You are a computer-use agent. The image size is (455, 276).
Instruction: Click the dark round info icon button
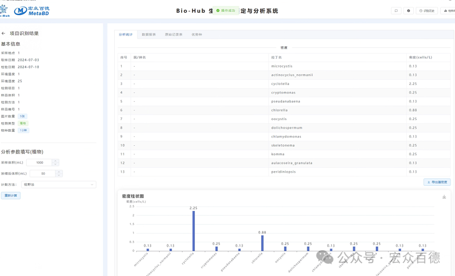(x=409, y=11)
